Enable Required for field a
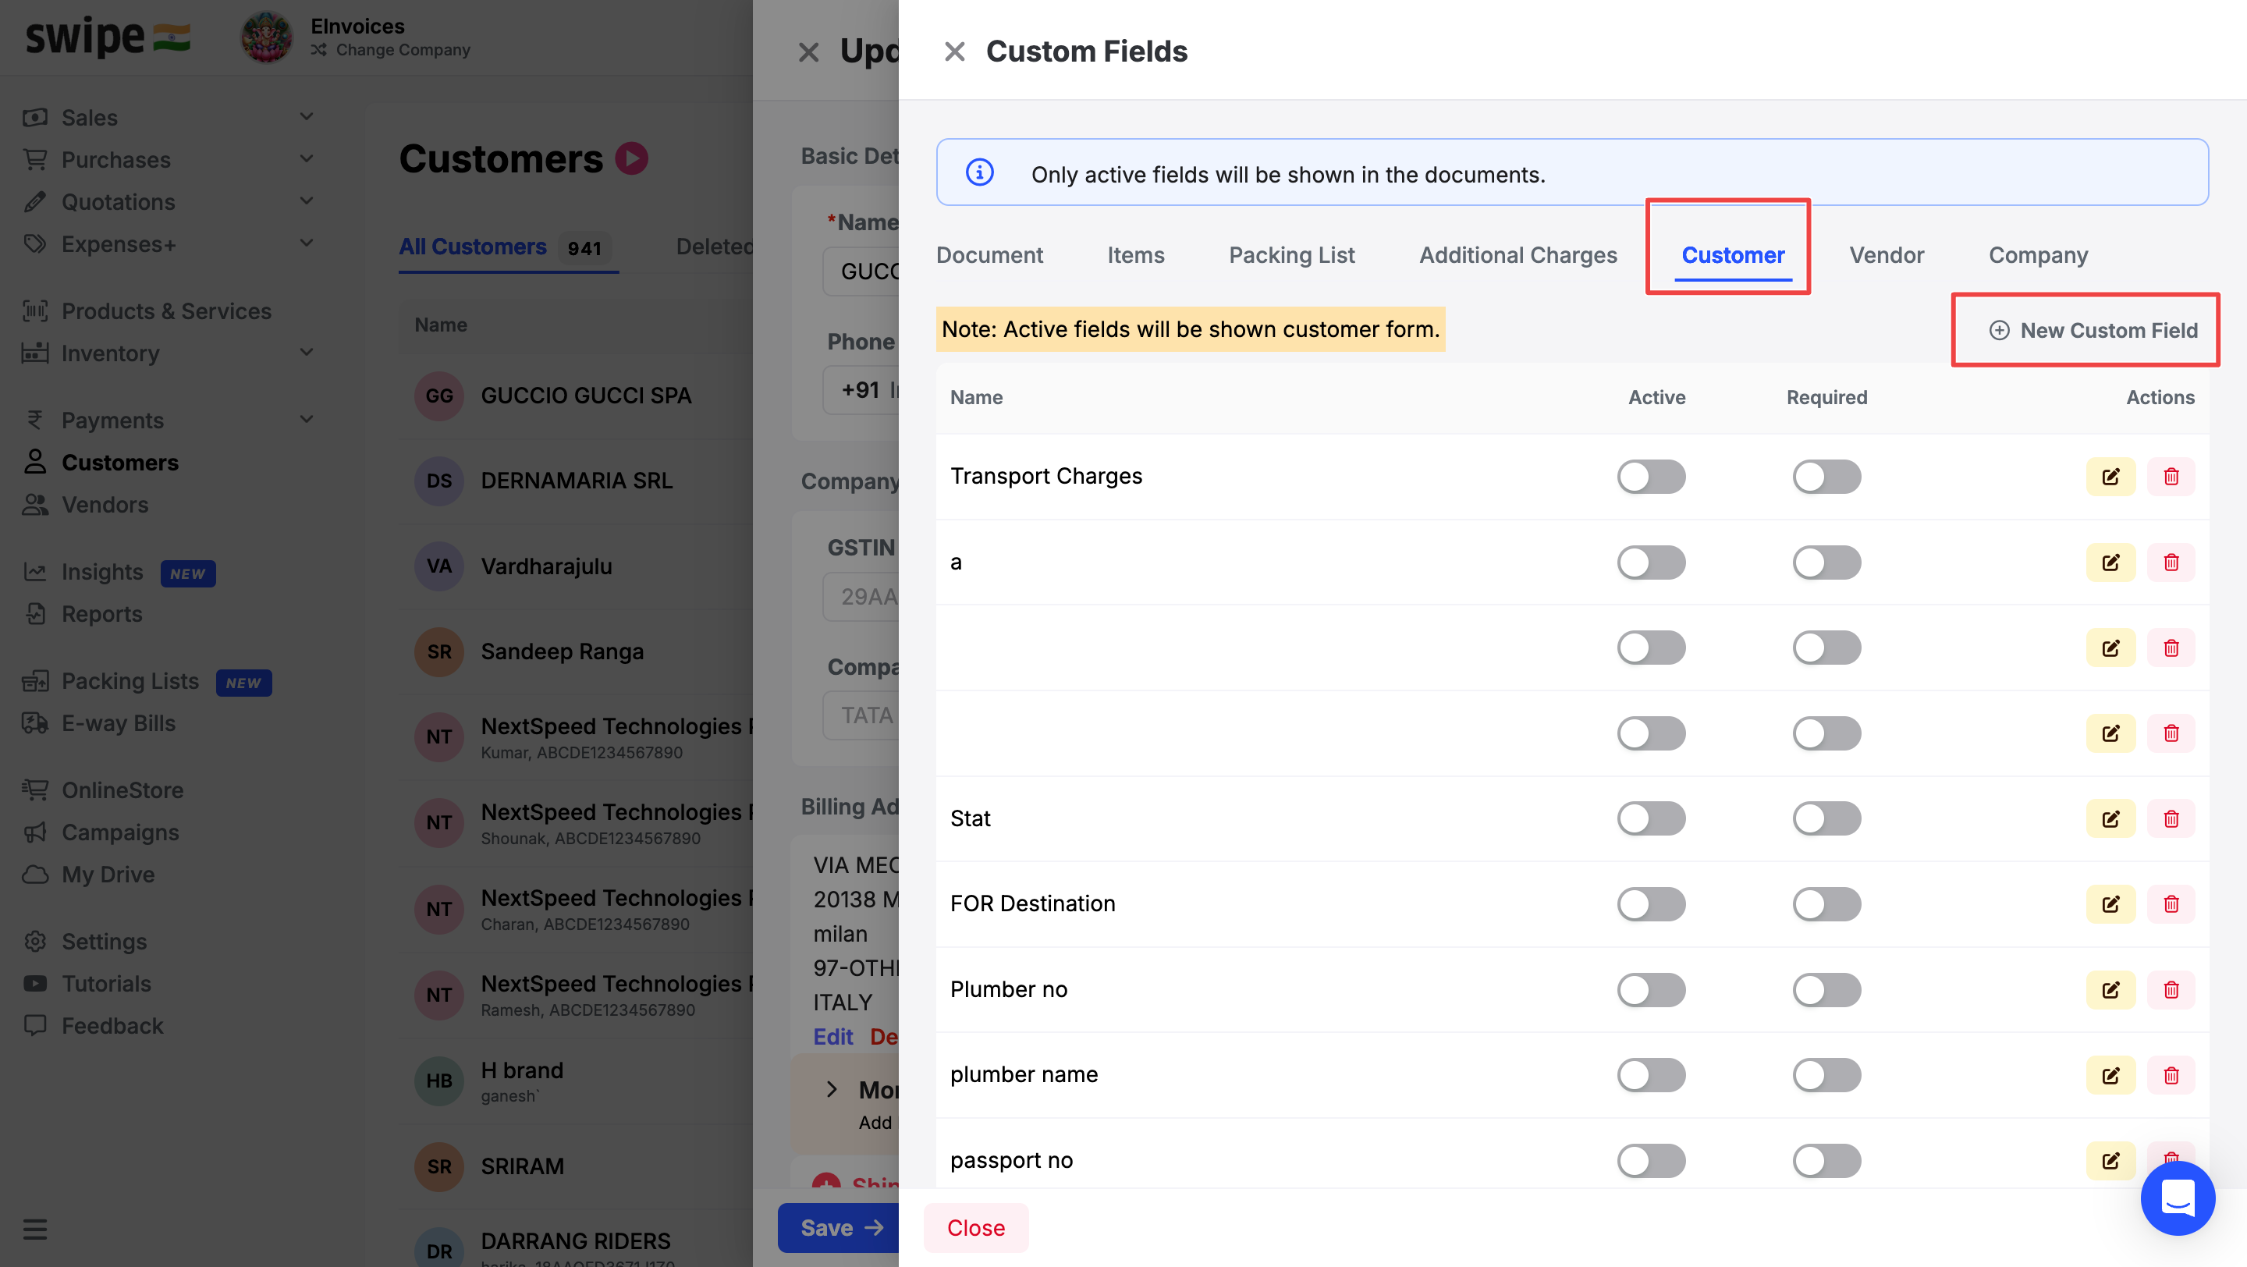 1826,563
